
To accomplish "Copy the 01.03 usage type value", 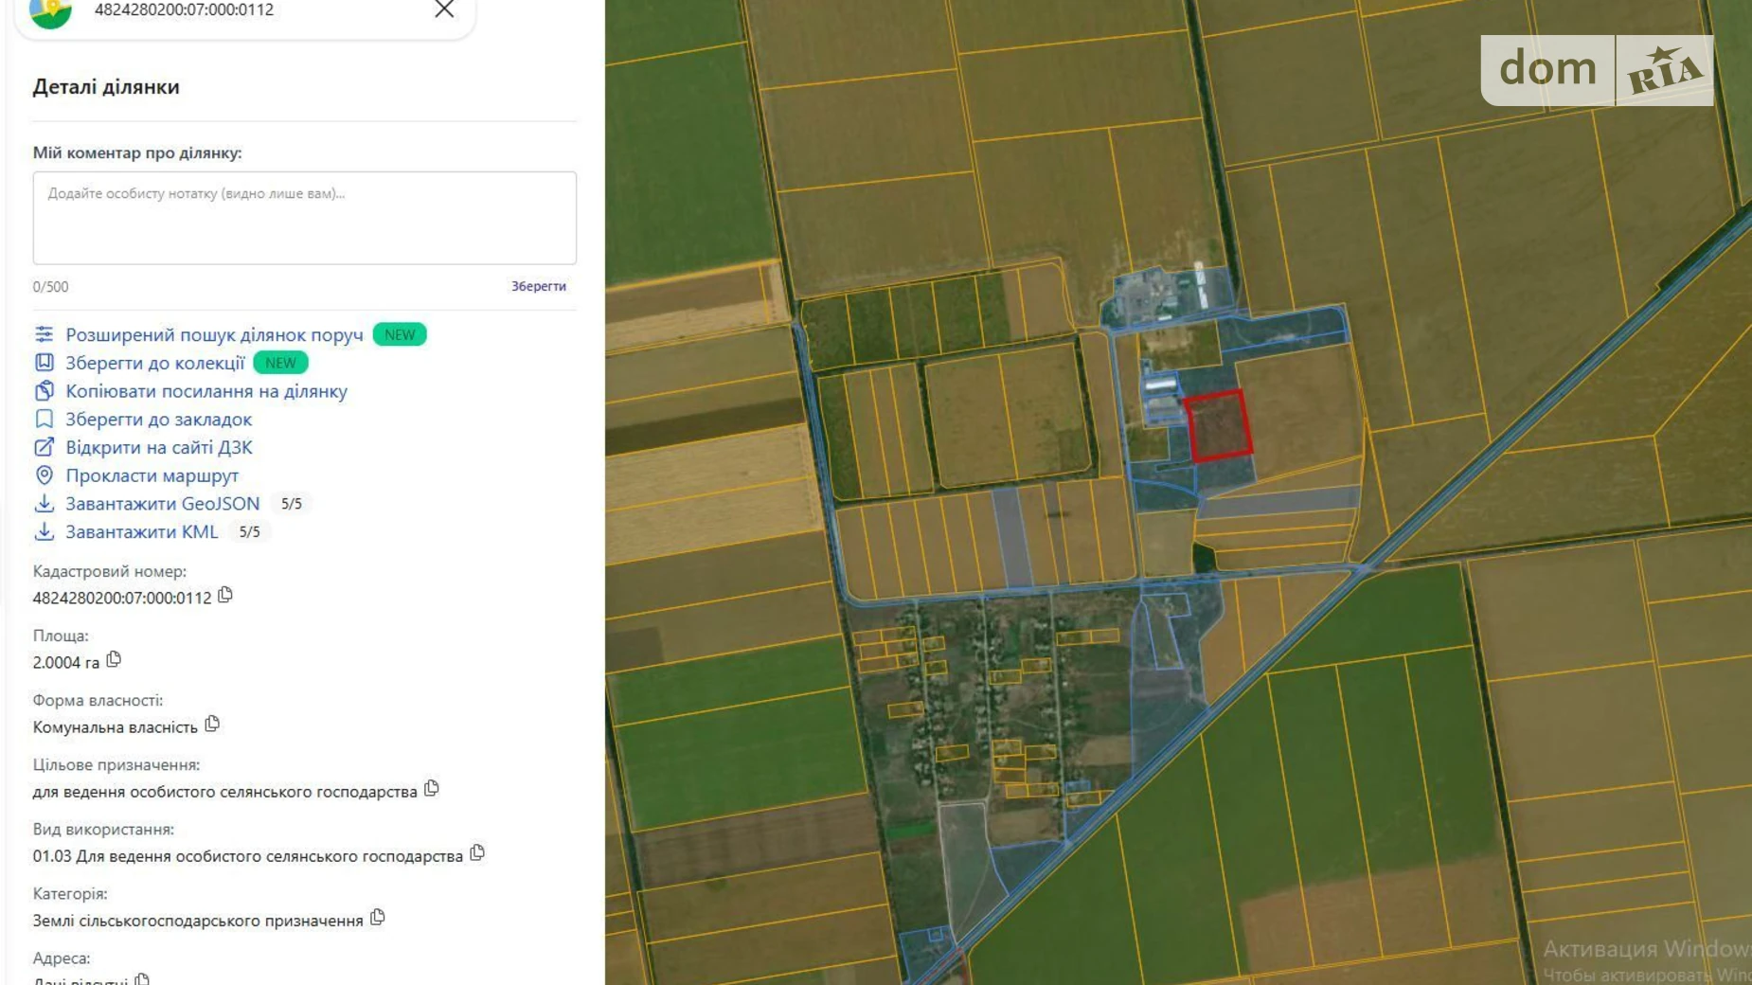I will click(x=477, y=853).
